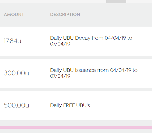Click separator between Decay and Issuance rows

click(x=76, y=57)
